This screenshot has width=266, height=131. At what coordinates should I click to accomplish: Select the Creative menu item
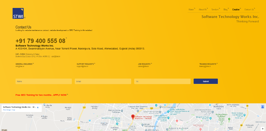tap(236, 9)
